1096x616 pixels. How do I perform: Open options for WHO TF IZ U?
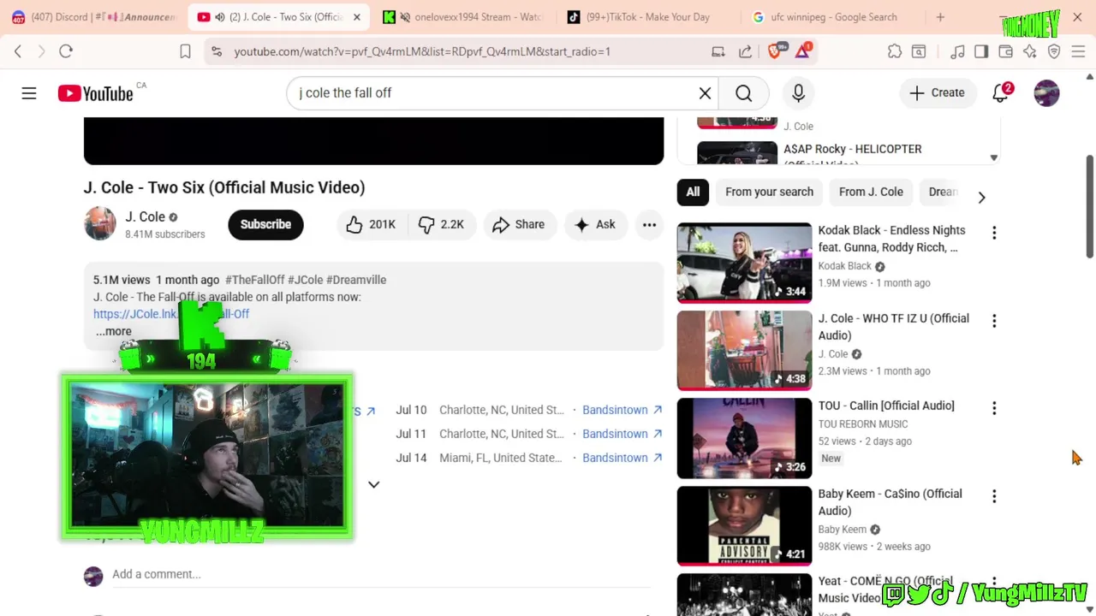[x=994, y=321]
